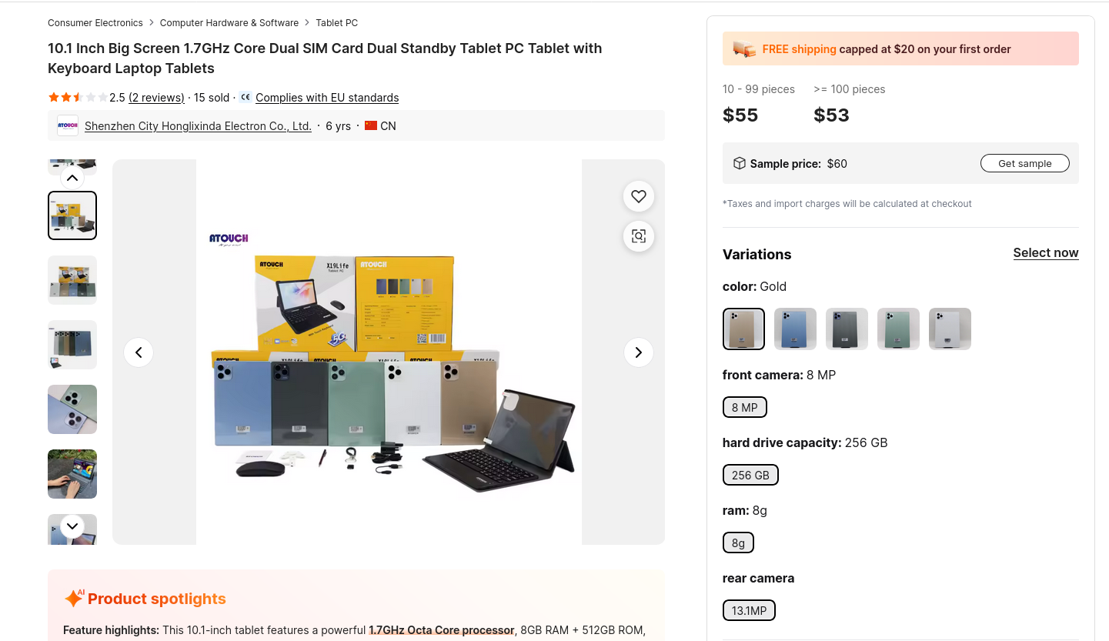Open Consumer Electronics breadcrumb
This screenshot has height=641, width=1109.
pos(95,23)
